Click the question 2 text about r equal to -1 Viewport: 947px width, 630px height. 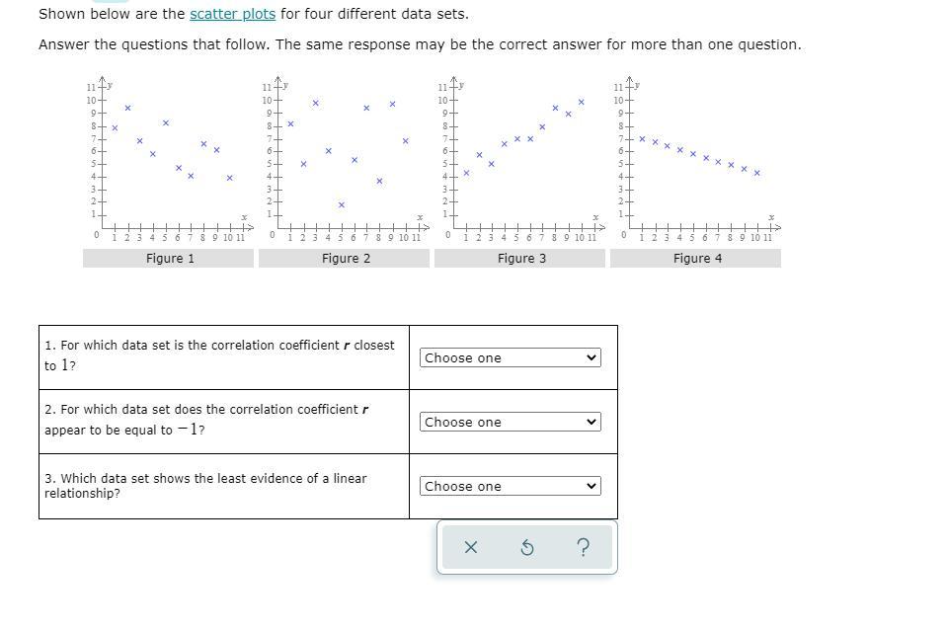click(206, 419)
